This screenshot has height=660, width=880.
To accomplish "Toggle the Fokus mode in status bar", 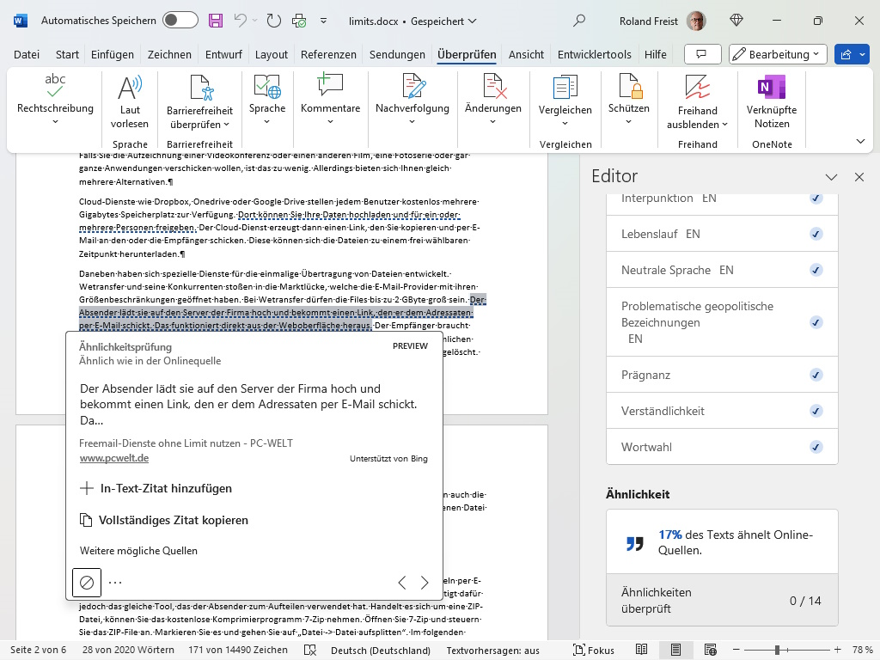I will pos(593,650).
